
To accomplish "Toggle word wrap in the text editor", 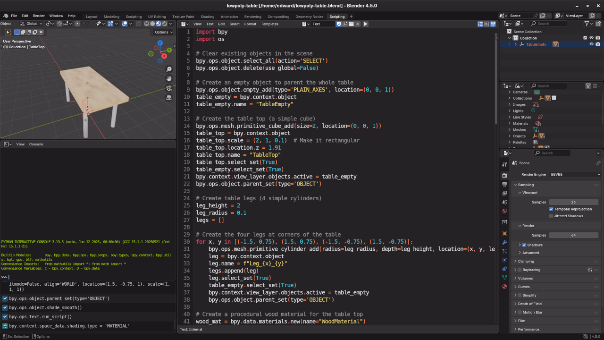I will 487,24.
